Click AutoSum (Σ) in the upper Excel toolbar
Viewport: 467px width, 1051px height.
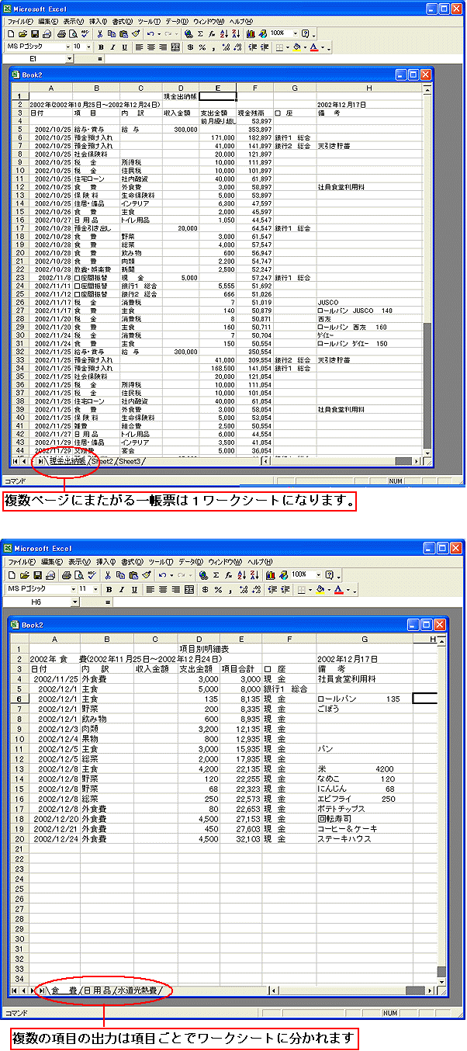tap(200, 34)
